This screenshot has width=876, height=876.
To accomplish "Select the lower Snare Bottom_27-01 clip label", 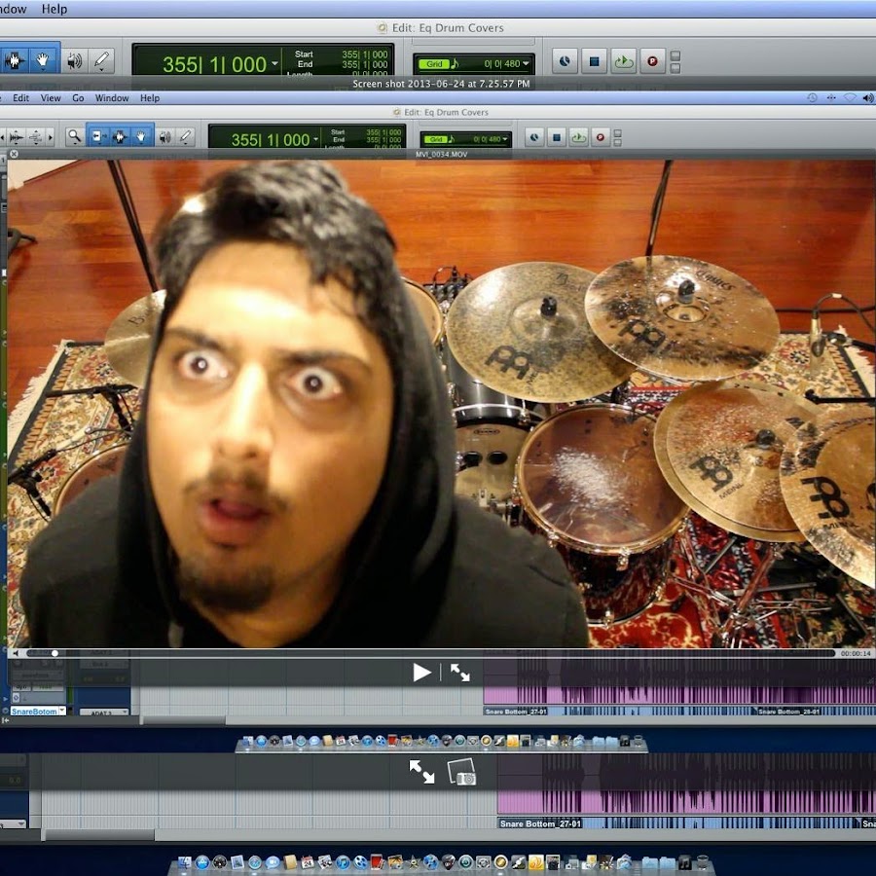I will 540,823.
